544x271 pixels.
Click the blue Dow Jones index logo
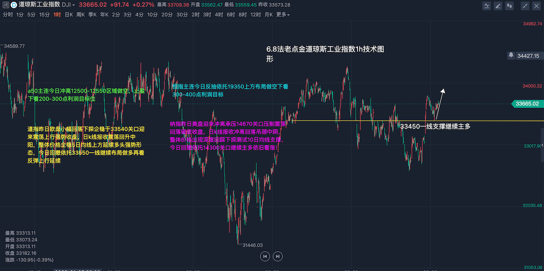(x=14, y=5)
